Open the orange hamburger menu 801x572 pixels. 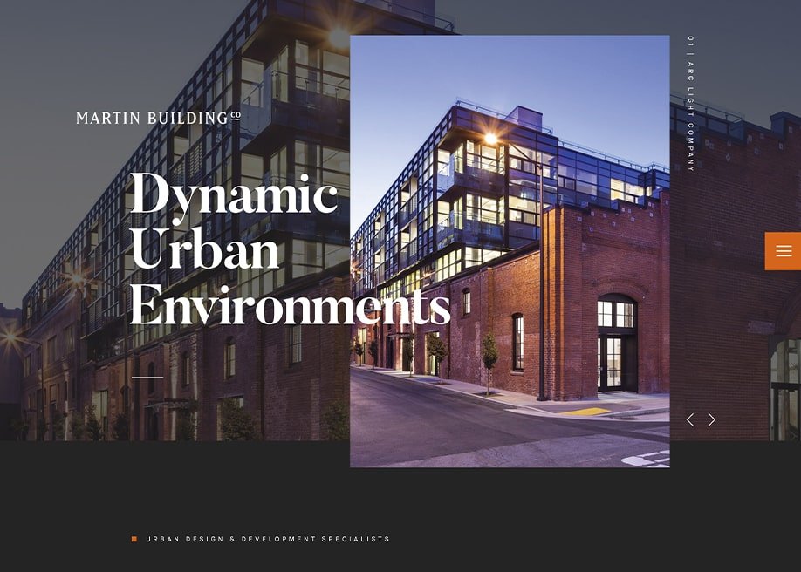pos(783,251)
